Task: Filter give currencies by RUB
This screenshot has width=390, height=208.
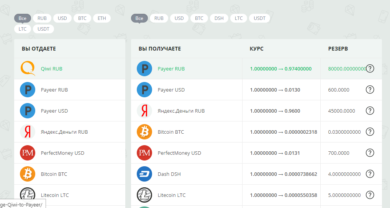Action: click(42, 18)
